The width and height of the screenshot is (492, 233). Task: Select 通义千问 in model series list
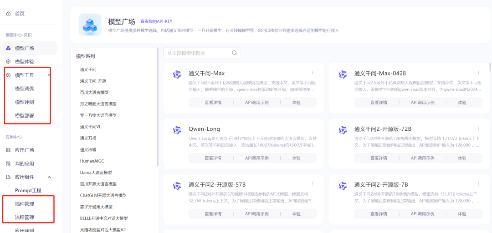pos(88,69)
